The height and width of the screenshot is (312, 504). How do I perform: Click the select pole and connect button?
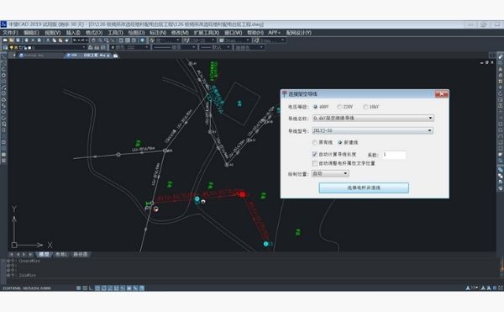pos(364,188)
